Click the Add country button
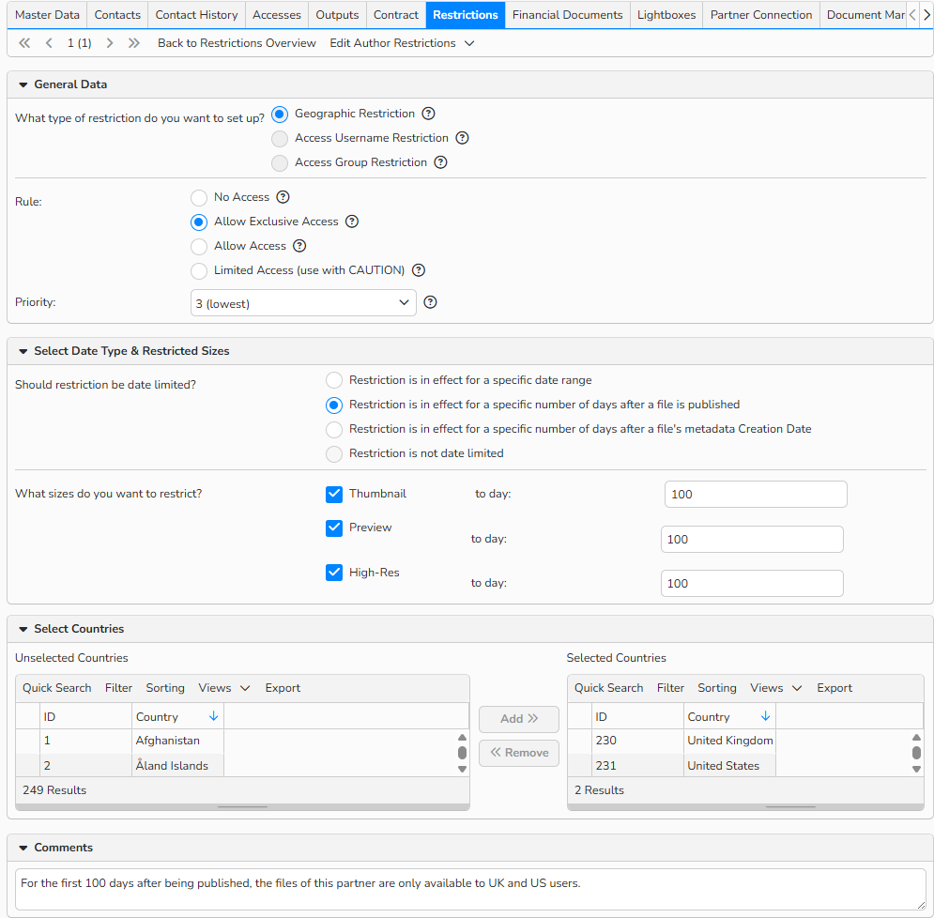The height and width of the screenshot is (918, 934). (x=519, y=718)
